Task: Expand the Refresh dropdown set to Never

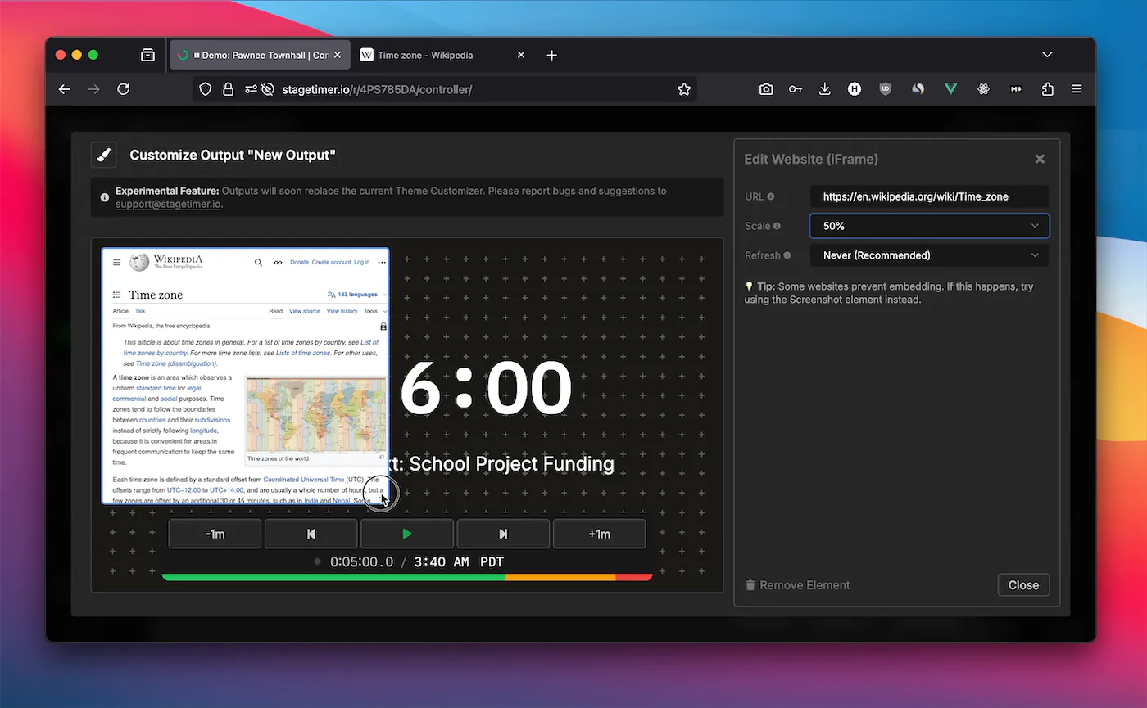Action: click(x=929, y=255)
